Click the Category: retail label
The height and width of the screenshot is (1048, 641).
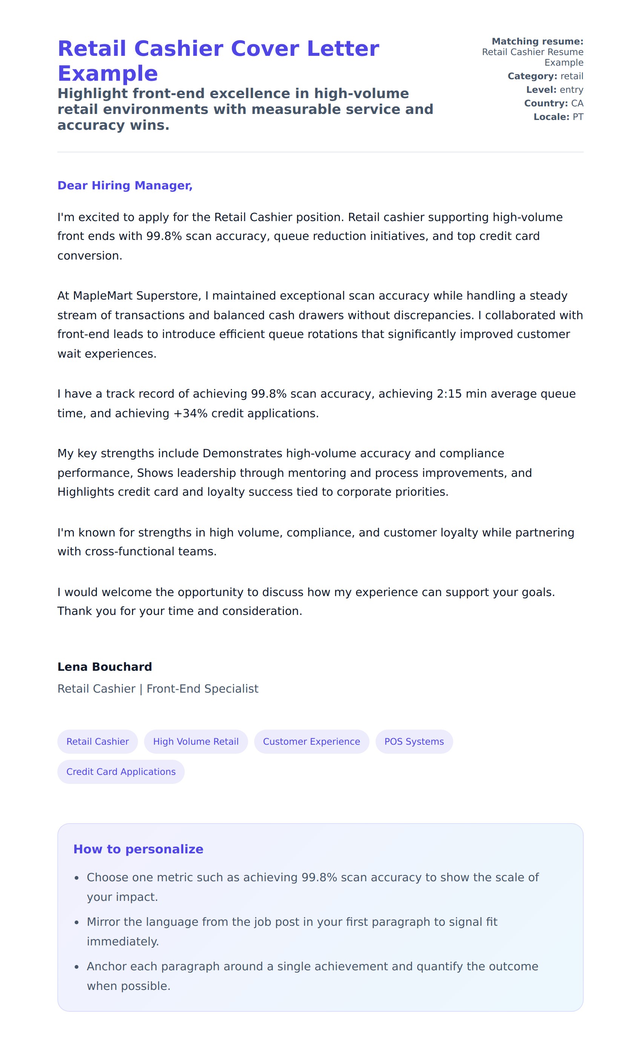(545, 76)
